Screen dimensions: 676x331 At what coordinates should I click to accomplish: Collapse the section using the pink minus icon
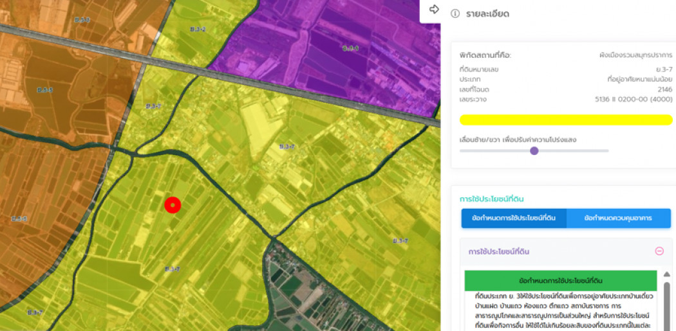[x=659, y=251]
